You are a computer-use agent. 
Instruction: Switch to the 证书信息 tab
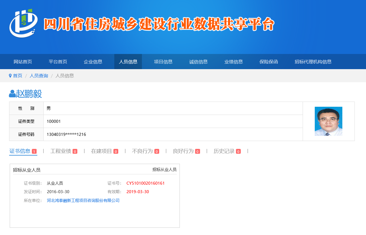tap(20, 151)
